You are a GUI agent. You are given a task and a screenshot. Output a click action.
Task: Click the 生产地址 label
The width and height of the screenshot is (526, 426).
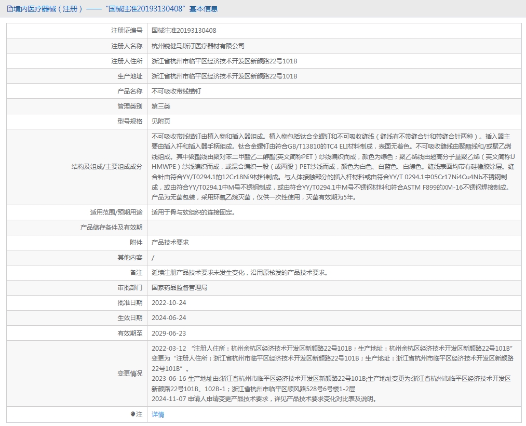click(x=130, y=76)
